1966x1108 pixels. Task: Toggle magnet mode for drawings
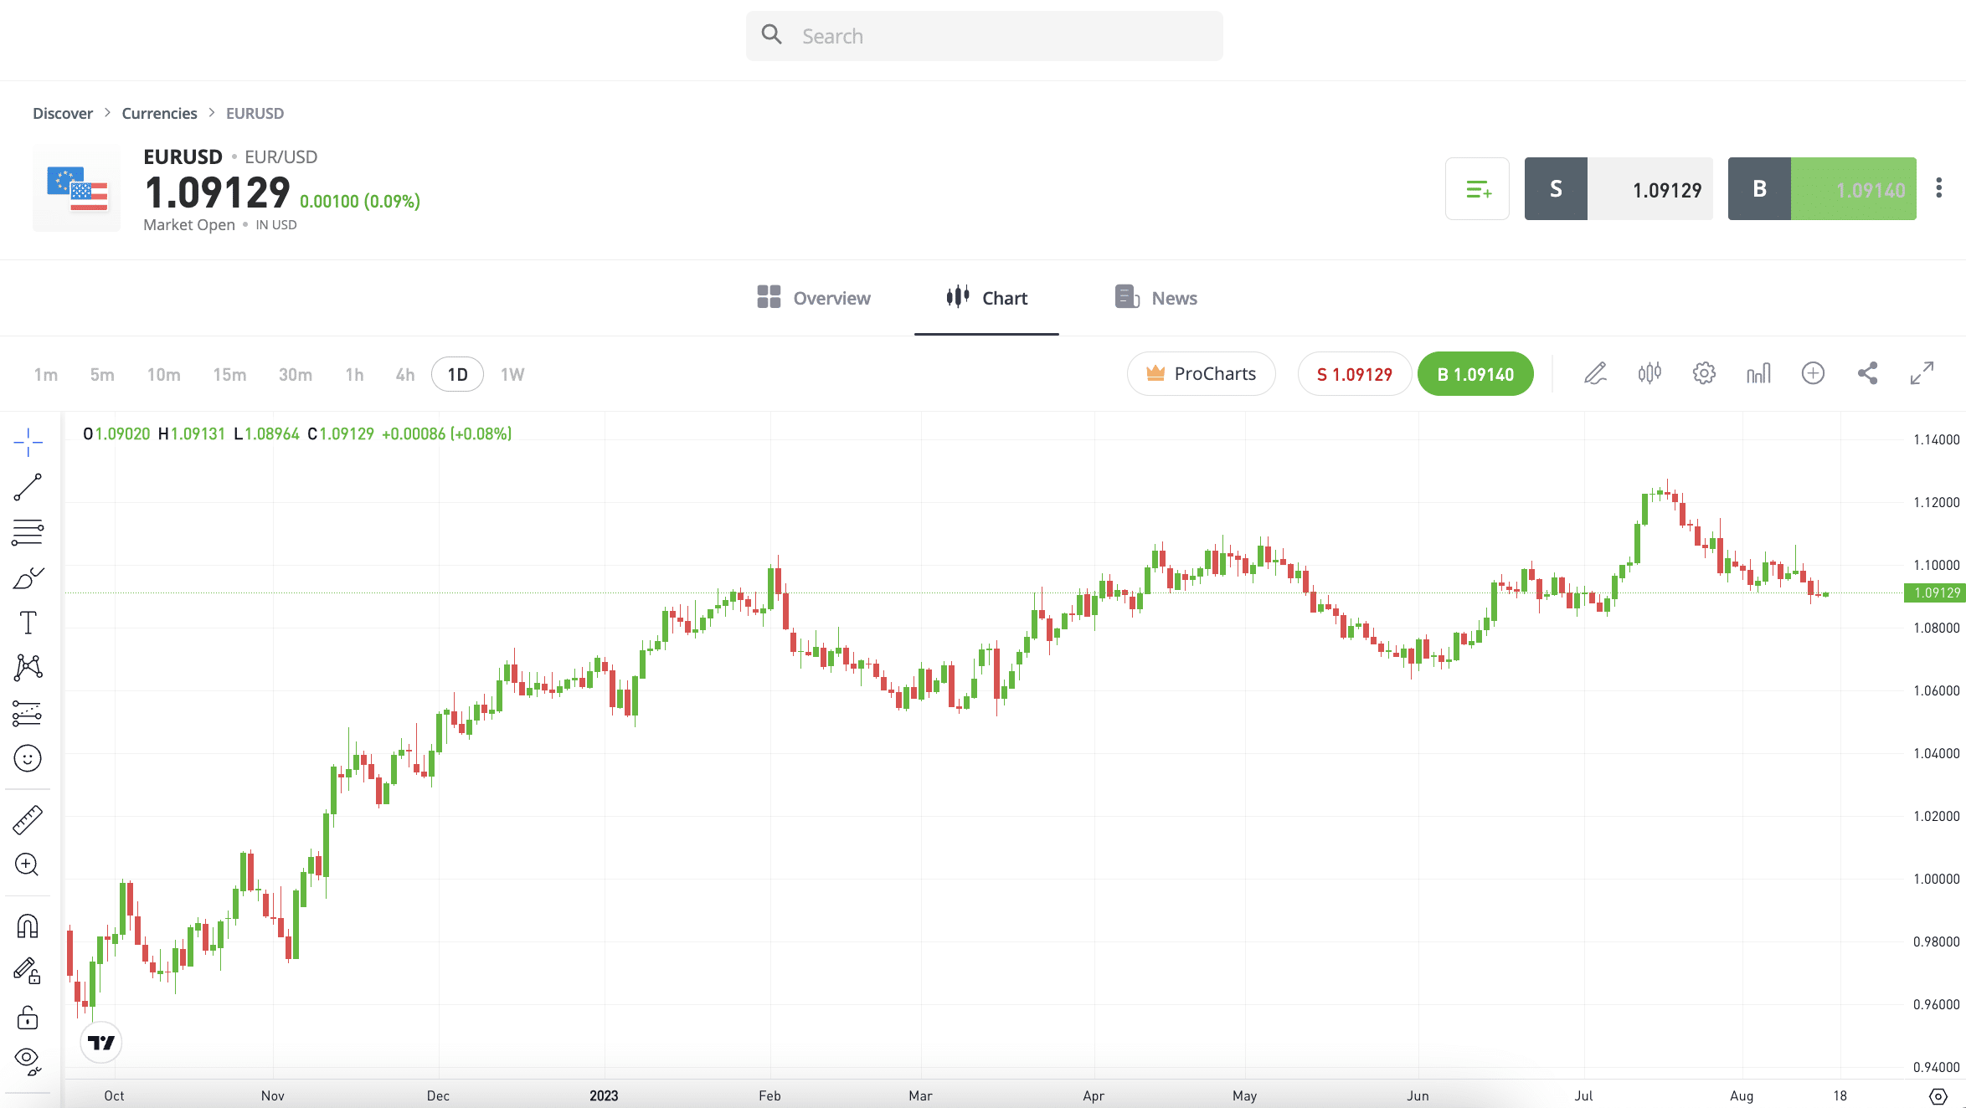click(28, 926)
